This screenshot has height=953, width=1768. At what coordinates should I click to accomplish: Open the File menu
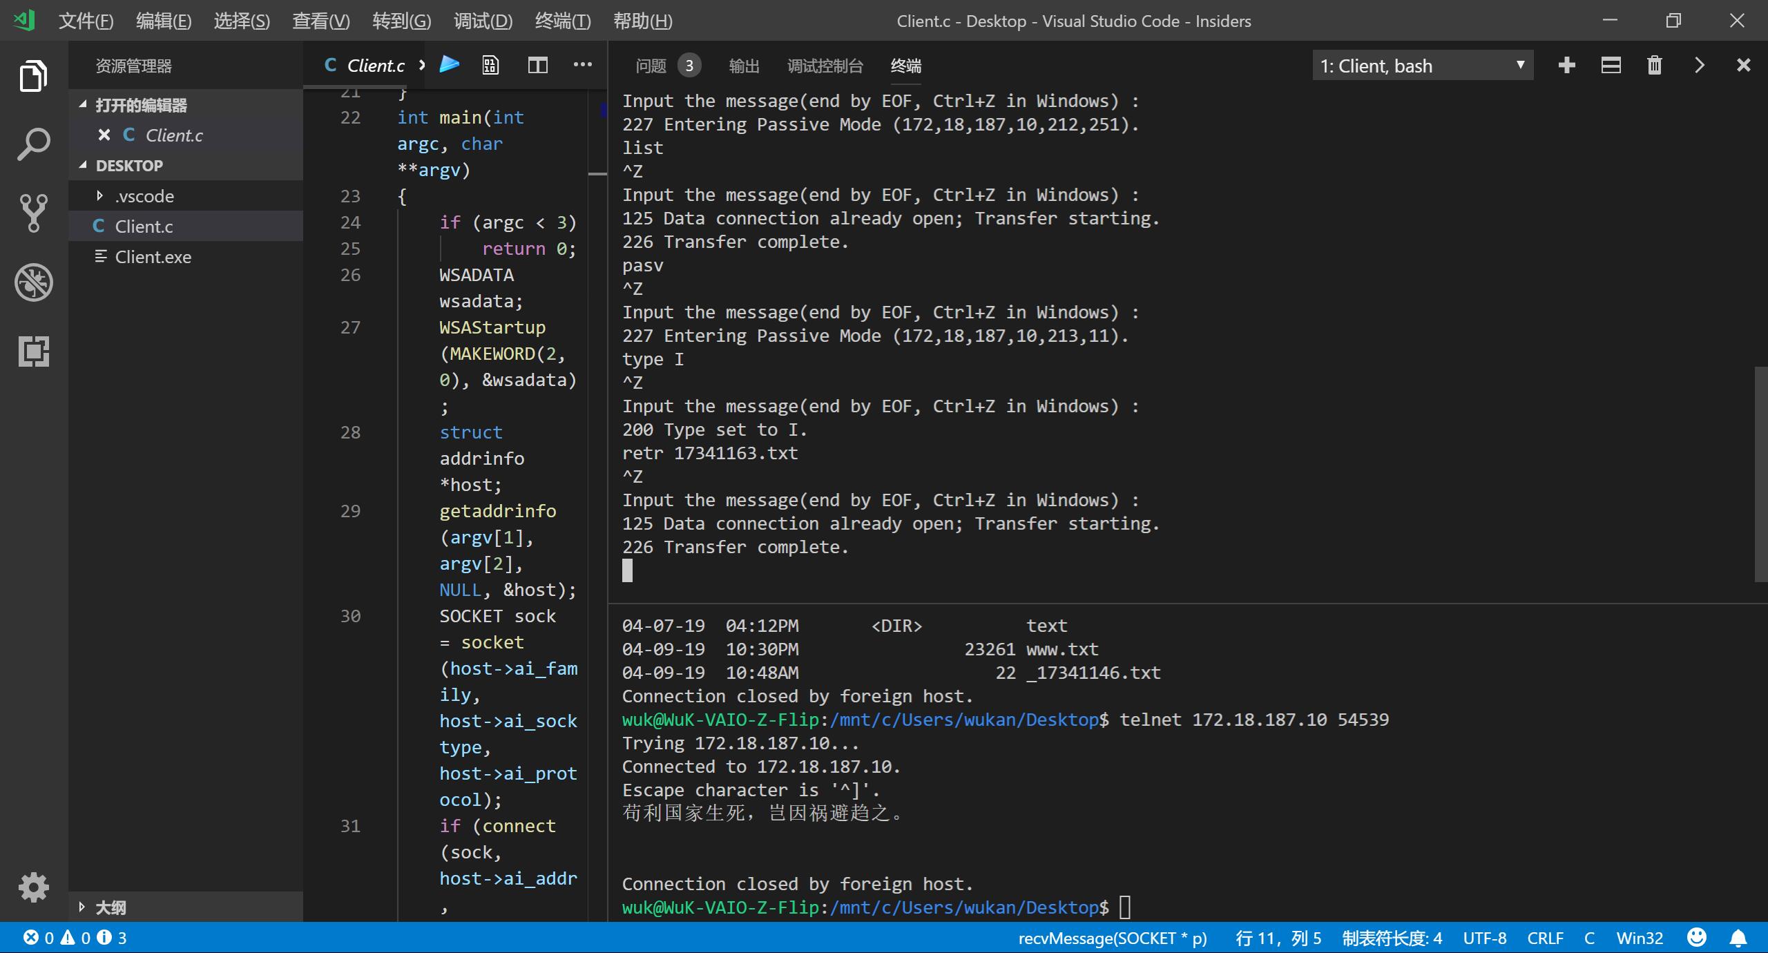[86, 21]
